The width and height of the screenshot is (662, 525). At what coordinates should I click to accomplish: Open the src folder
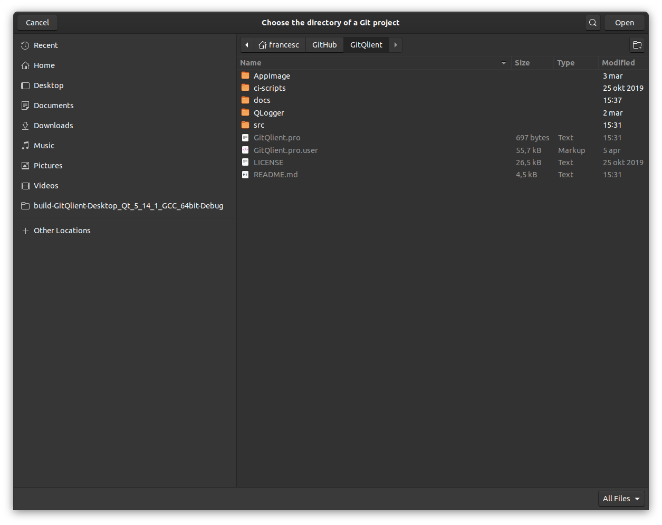tap(259, 125)
